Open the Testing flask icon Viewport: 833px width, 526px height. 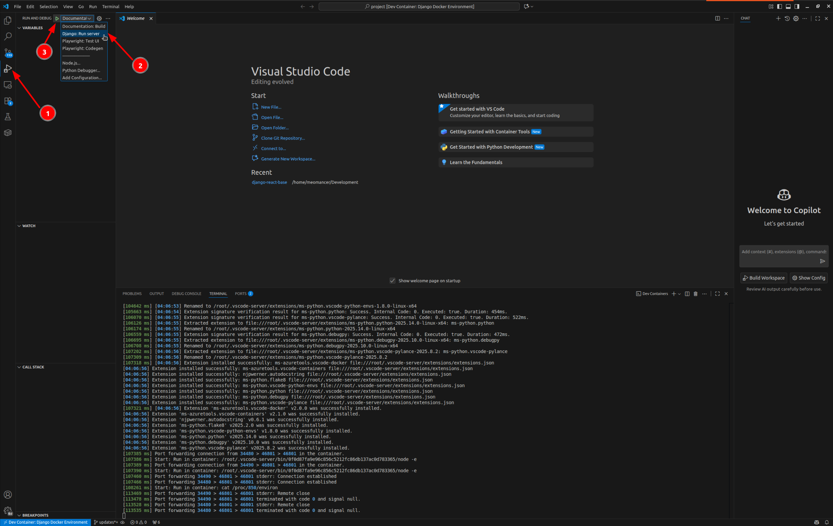coord(8,117)
